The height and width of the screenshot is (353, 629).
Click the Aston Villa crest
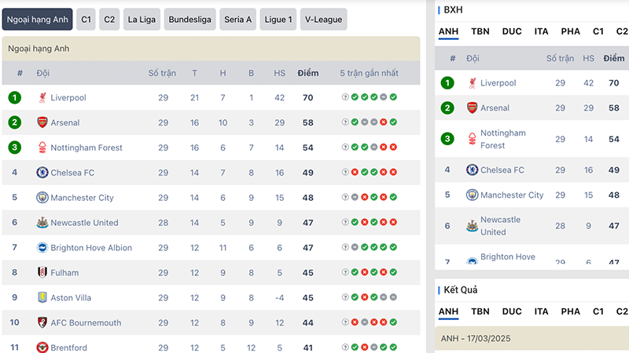[x=42, y=297]
